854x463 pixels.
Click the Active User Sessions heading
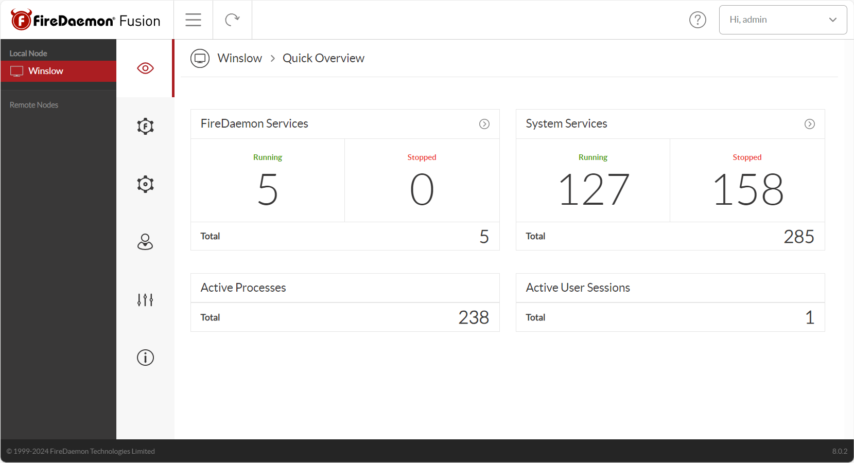[x=578, y=288]
